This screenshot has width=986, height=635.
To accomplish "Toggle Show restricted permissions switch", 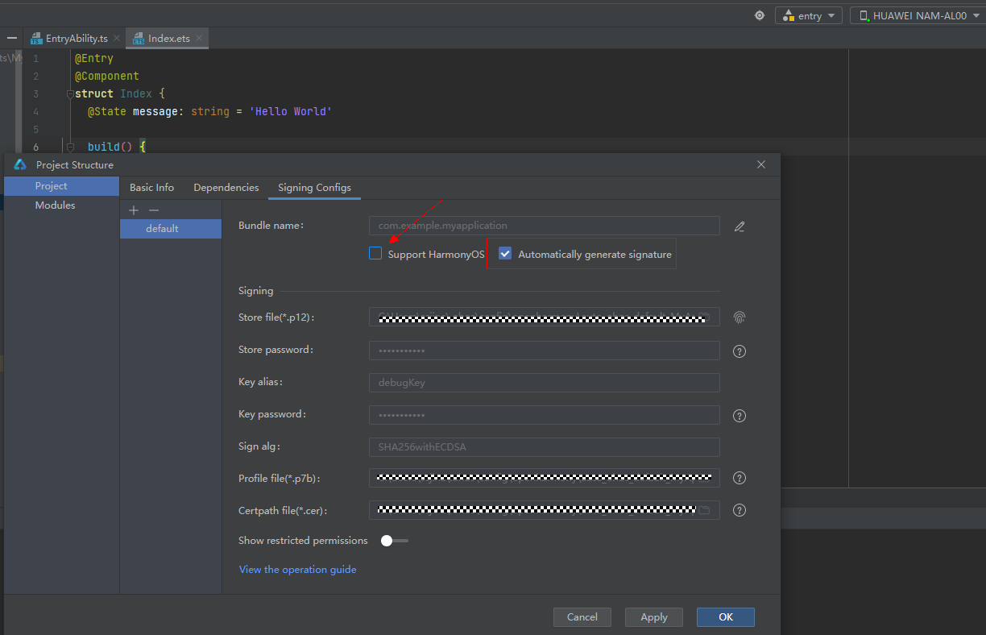I will pos(395,541).
